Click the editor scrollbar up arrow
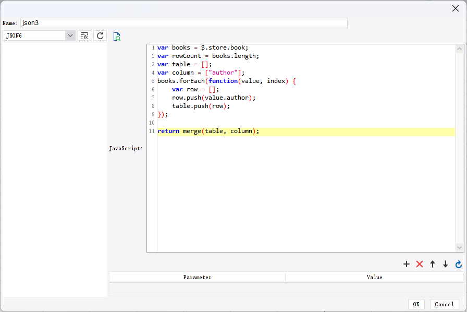The image size is (467, 312). point(459,49)
